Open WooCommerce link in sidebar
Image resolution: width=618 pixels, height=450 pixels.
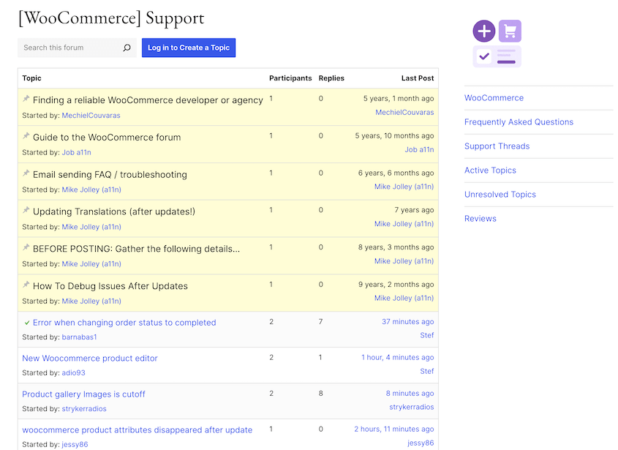pyautogui.click(x=494, y=98)
